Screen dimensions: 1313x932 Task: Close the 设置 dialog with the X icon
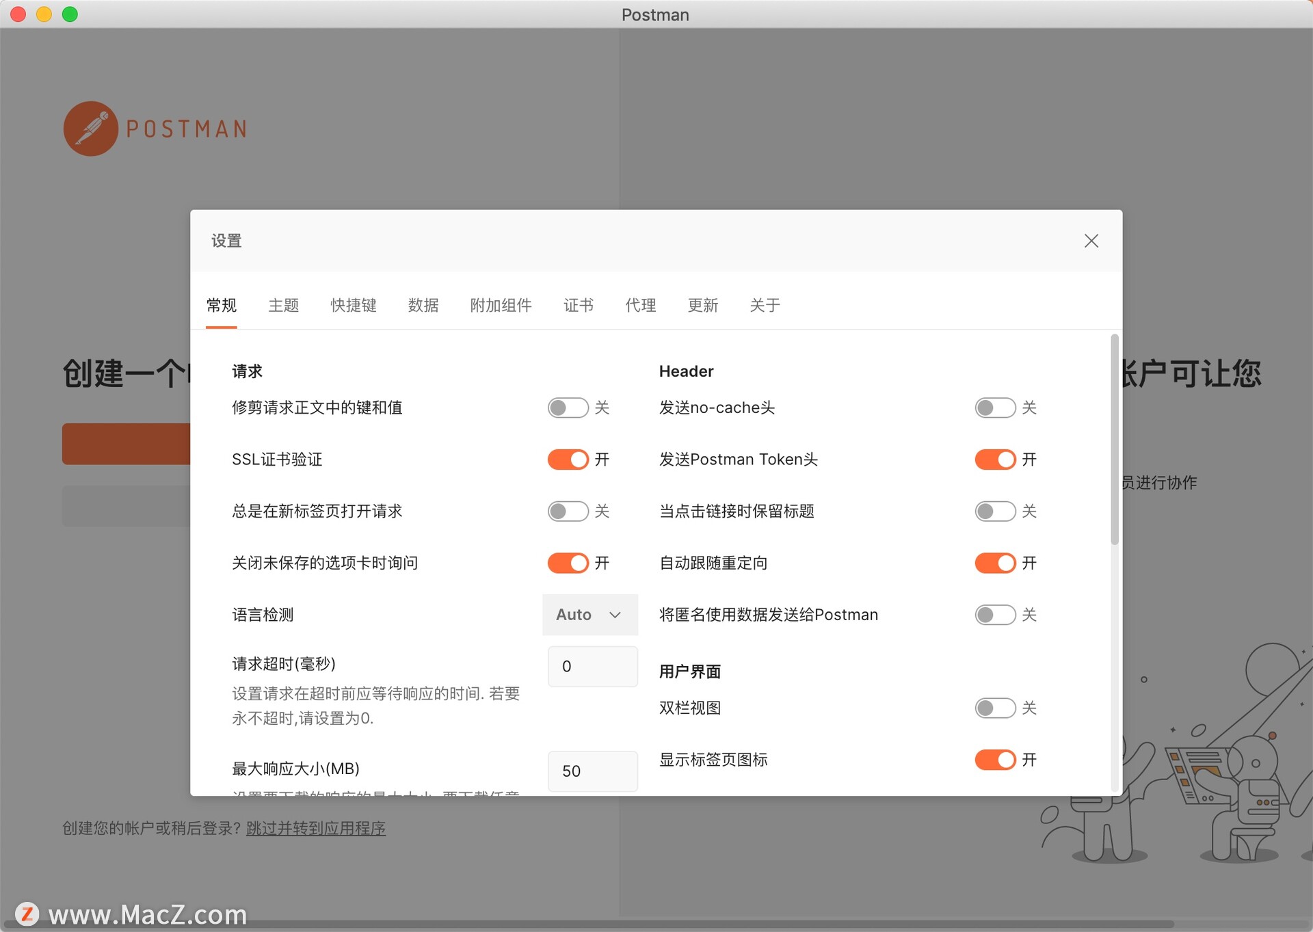coord(1091,241)
